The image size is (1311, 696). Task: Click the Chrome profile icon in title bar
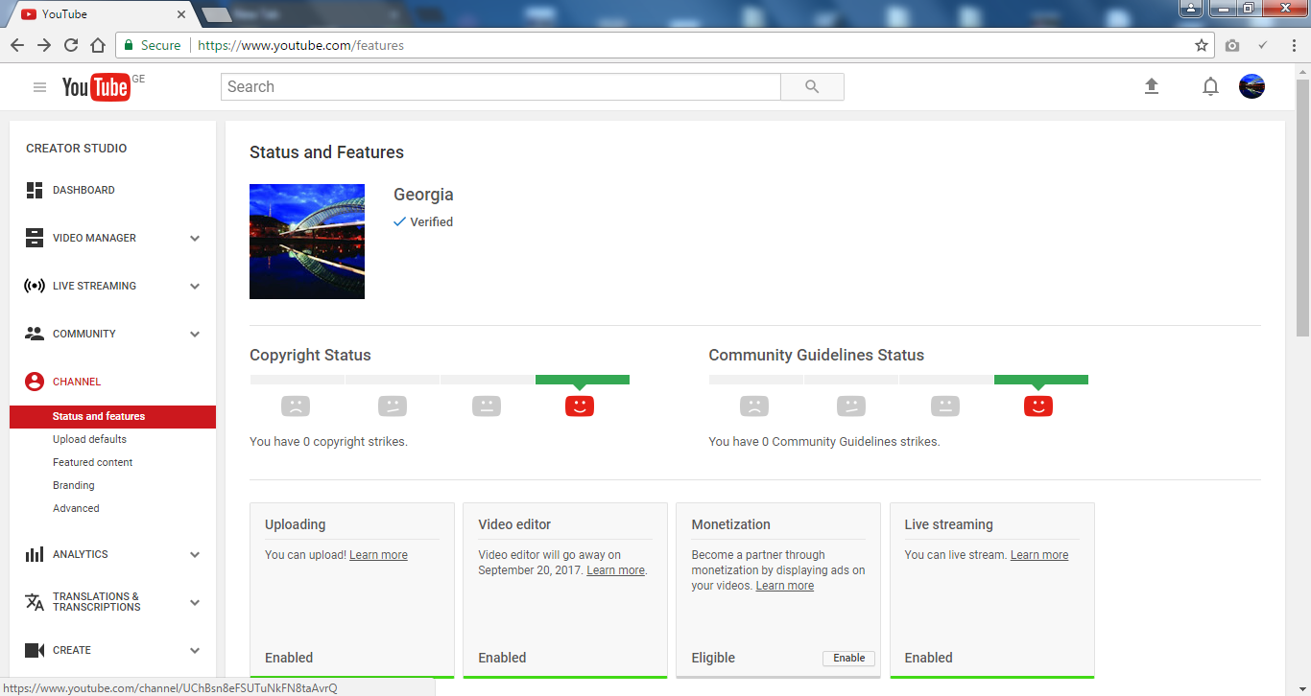point(1191,9)
